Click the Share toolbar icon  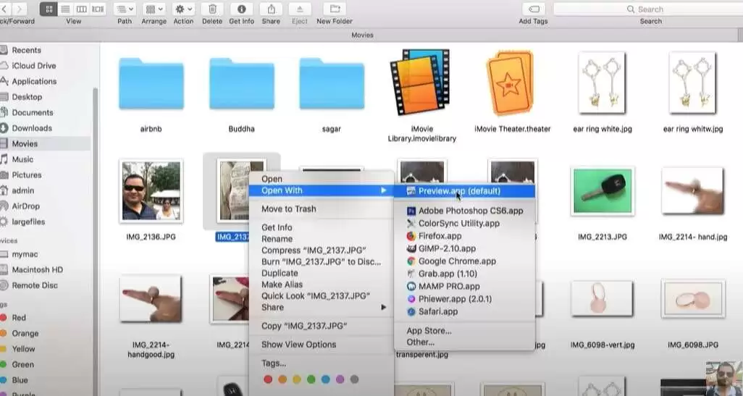271,9
